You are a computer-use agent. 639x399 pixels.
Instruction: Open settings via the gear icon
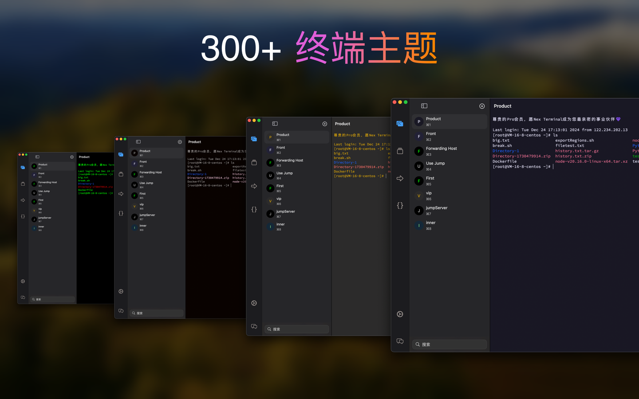pos(400,314)
